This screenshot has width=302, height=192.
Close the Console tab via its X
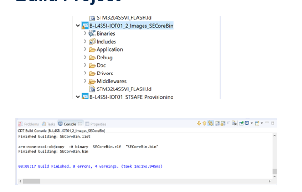point(80,124)
